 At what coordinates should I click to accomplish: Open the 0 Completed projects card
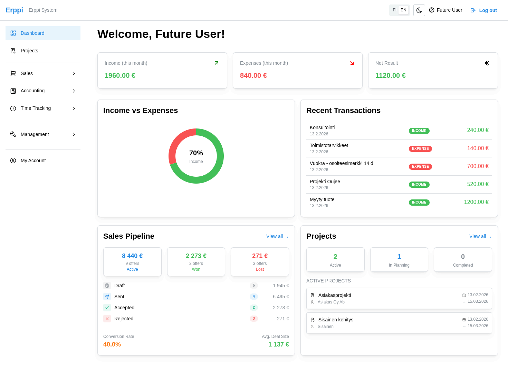(x=463, y=260)
